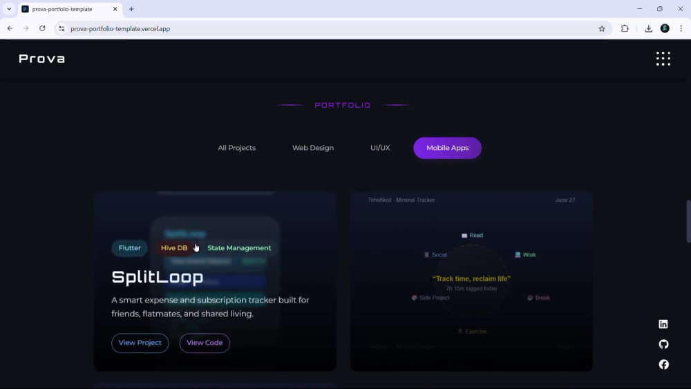Click the State Management tag
This screenshot has width=691, height=389.
click(x=239, y=248)
